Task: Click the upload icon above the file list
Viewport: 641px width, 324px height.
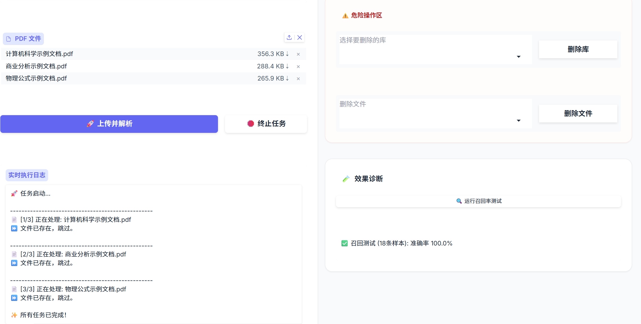Action: [x=289, y=37]
